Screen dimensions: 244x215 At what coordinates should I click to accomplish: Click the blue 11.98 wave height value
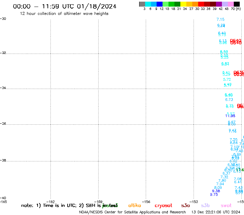pos(230,116)
